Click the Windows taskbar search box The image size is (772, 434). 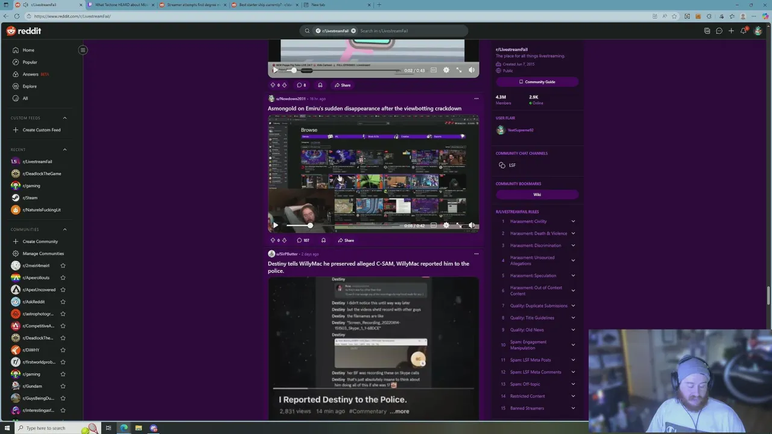coord(57,428)
